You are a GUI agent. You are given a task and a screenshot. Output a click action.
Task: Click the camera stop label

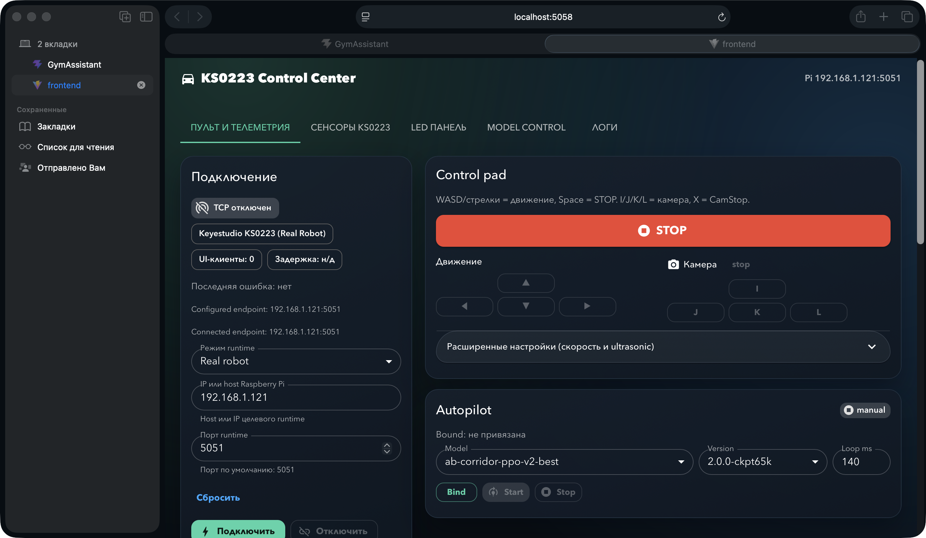pyautogui.click(x=741, y=264)
